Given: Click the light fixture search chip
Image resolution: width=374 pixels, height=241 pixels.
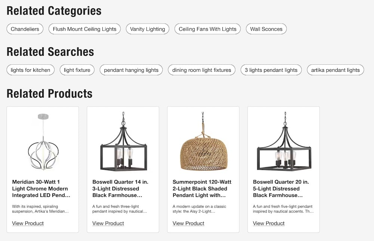Looking at the screenshot, I should (77, 70).
